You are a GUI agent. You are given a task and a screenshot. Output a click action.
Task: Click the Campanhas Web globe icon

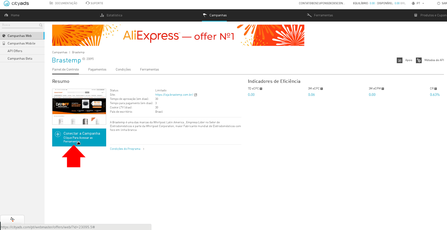(x=4, y=36)
